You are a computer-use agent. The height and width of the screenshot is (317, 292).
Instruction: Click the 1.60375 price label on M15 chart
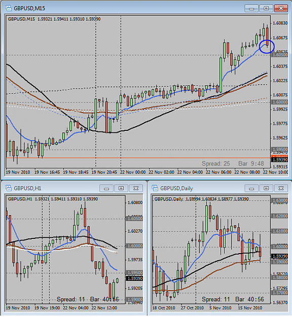(280, 66)
